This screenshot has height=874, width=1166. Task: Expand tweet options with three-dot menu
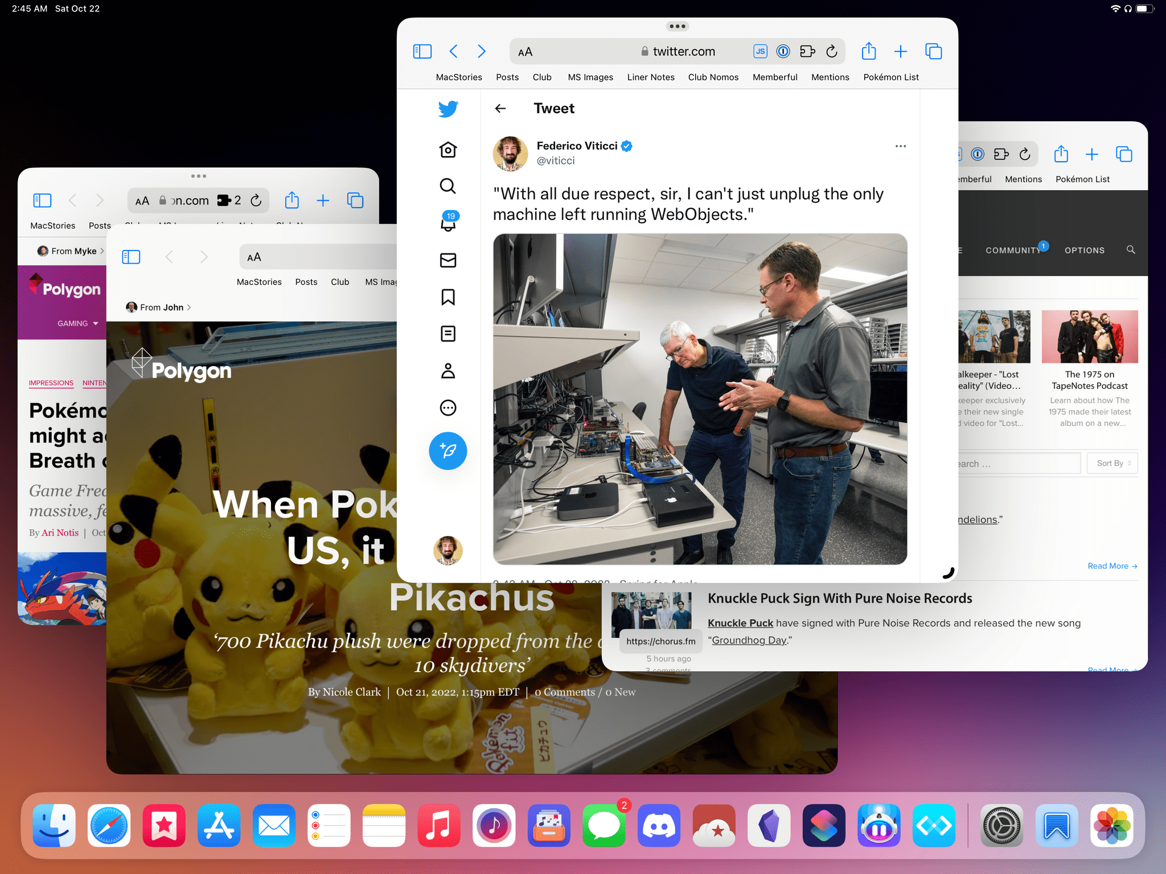[900, 145]
